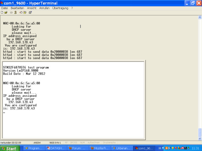Minimize the HyperTerminal window

(x=187, y=3)
